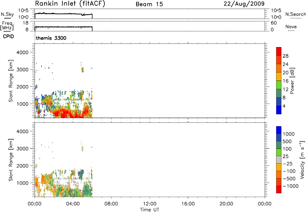Viewport: 306px width, 212px height.
Task: Click the green velocity patch near 06:00
Action: [x=88, y=190]
